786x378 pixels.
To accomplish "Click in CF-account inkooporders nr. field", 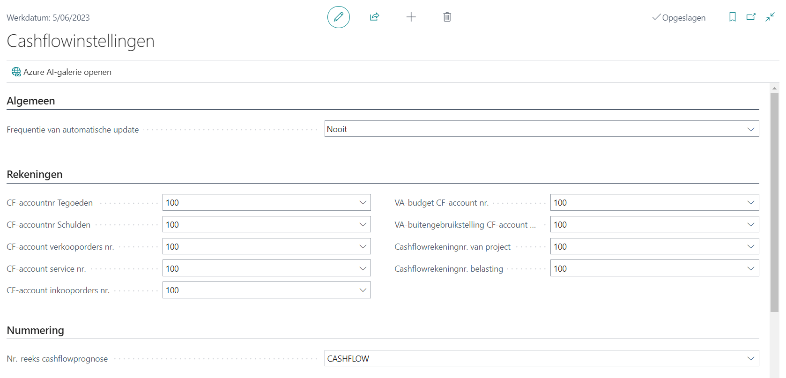I will pyautogui.click(x=260, y=290).
